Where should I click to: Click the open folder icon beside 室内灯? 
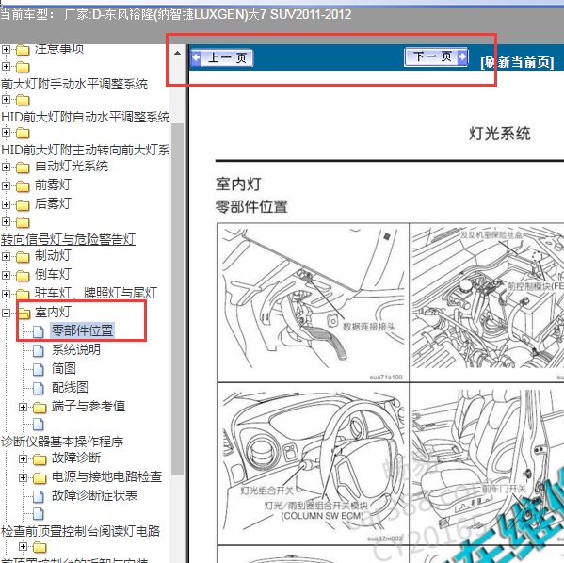24,314
